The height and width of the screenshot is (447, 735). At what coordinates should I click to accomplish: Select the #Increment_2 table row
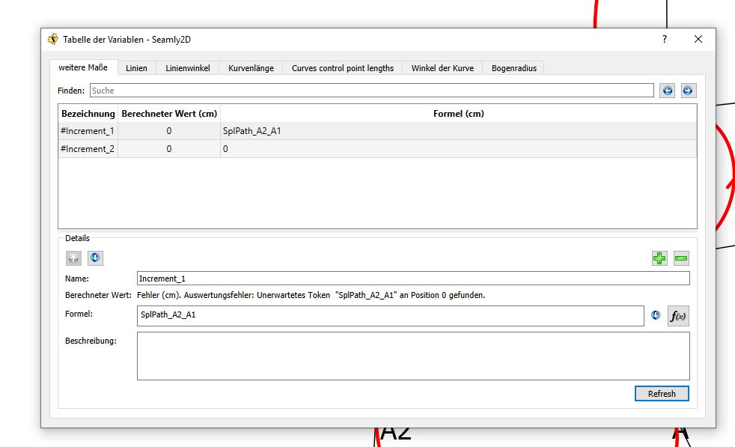88,149
